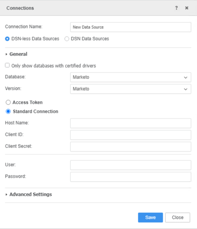Viewport: 197px width, 229px height.
Task: Open help with the question mark icon
Action: tap(177, 8)
